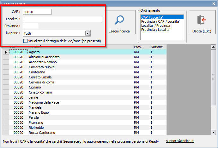This screenshot has height=148, width=218.
Task: Click the scrollbar up arrow
Action: 213,47
